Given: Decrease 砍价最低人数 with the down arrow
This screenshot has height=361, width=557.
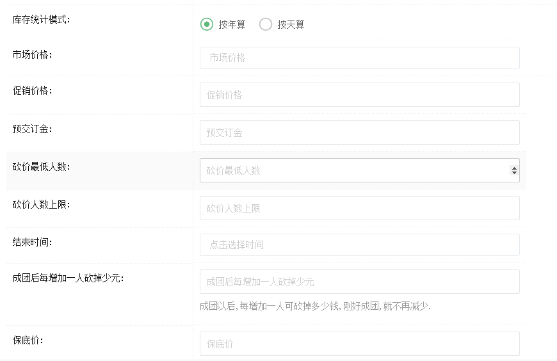Looking at the screenshot, I should point(513,173).
